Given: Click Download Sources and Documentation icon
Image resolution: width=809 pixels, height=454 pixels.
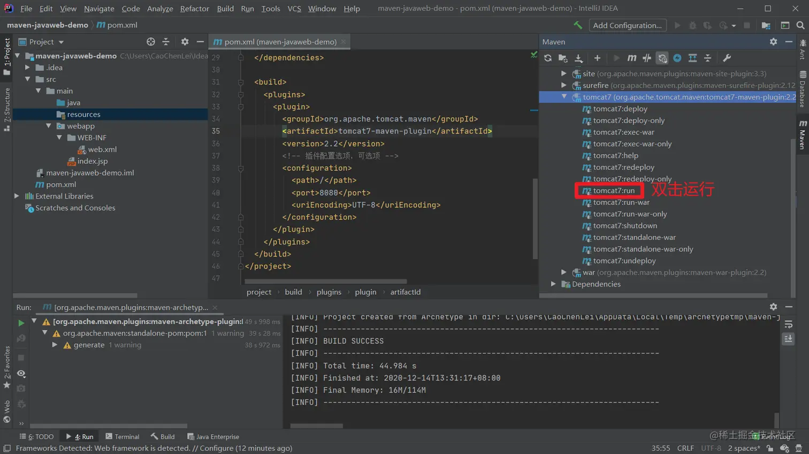Looking at the screenshot, I should tap(578, 58).
